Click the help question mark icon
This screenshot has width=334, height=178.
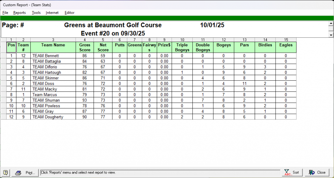pos(6,172)
